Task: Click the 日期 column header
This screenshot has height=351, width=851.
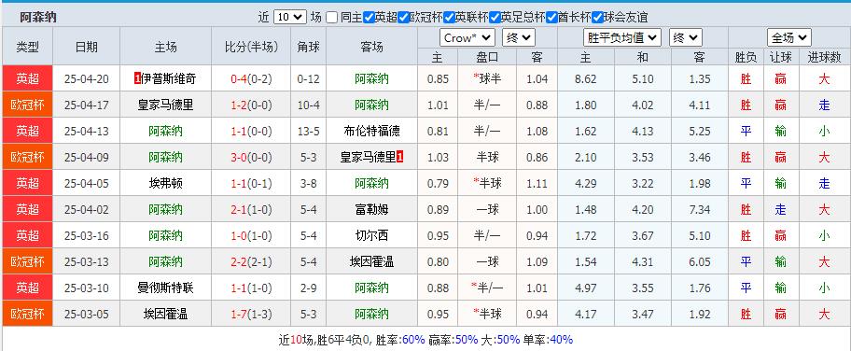Action: tap(86, 47)
